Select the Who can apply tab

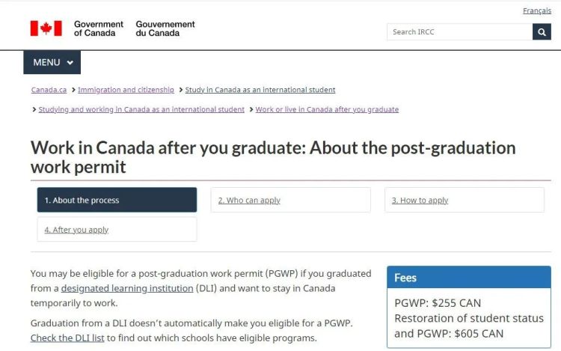point(290,200)
